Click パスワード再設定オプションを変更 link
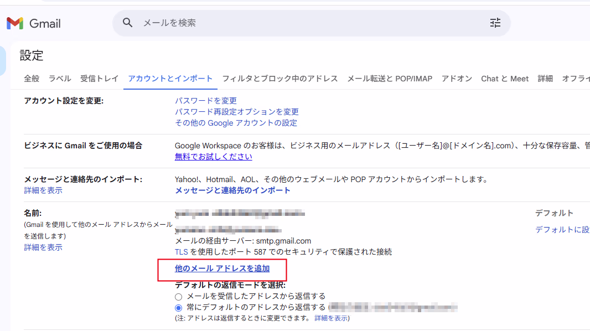 [x=237, y=112]
